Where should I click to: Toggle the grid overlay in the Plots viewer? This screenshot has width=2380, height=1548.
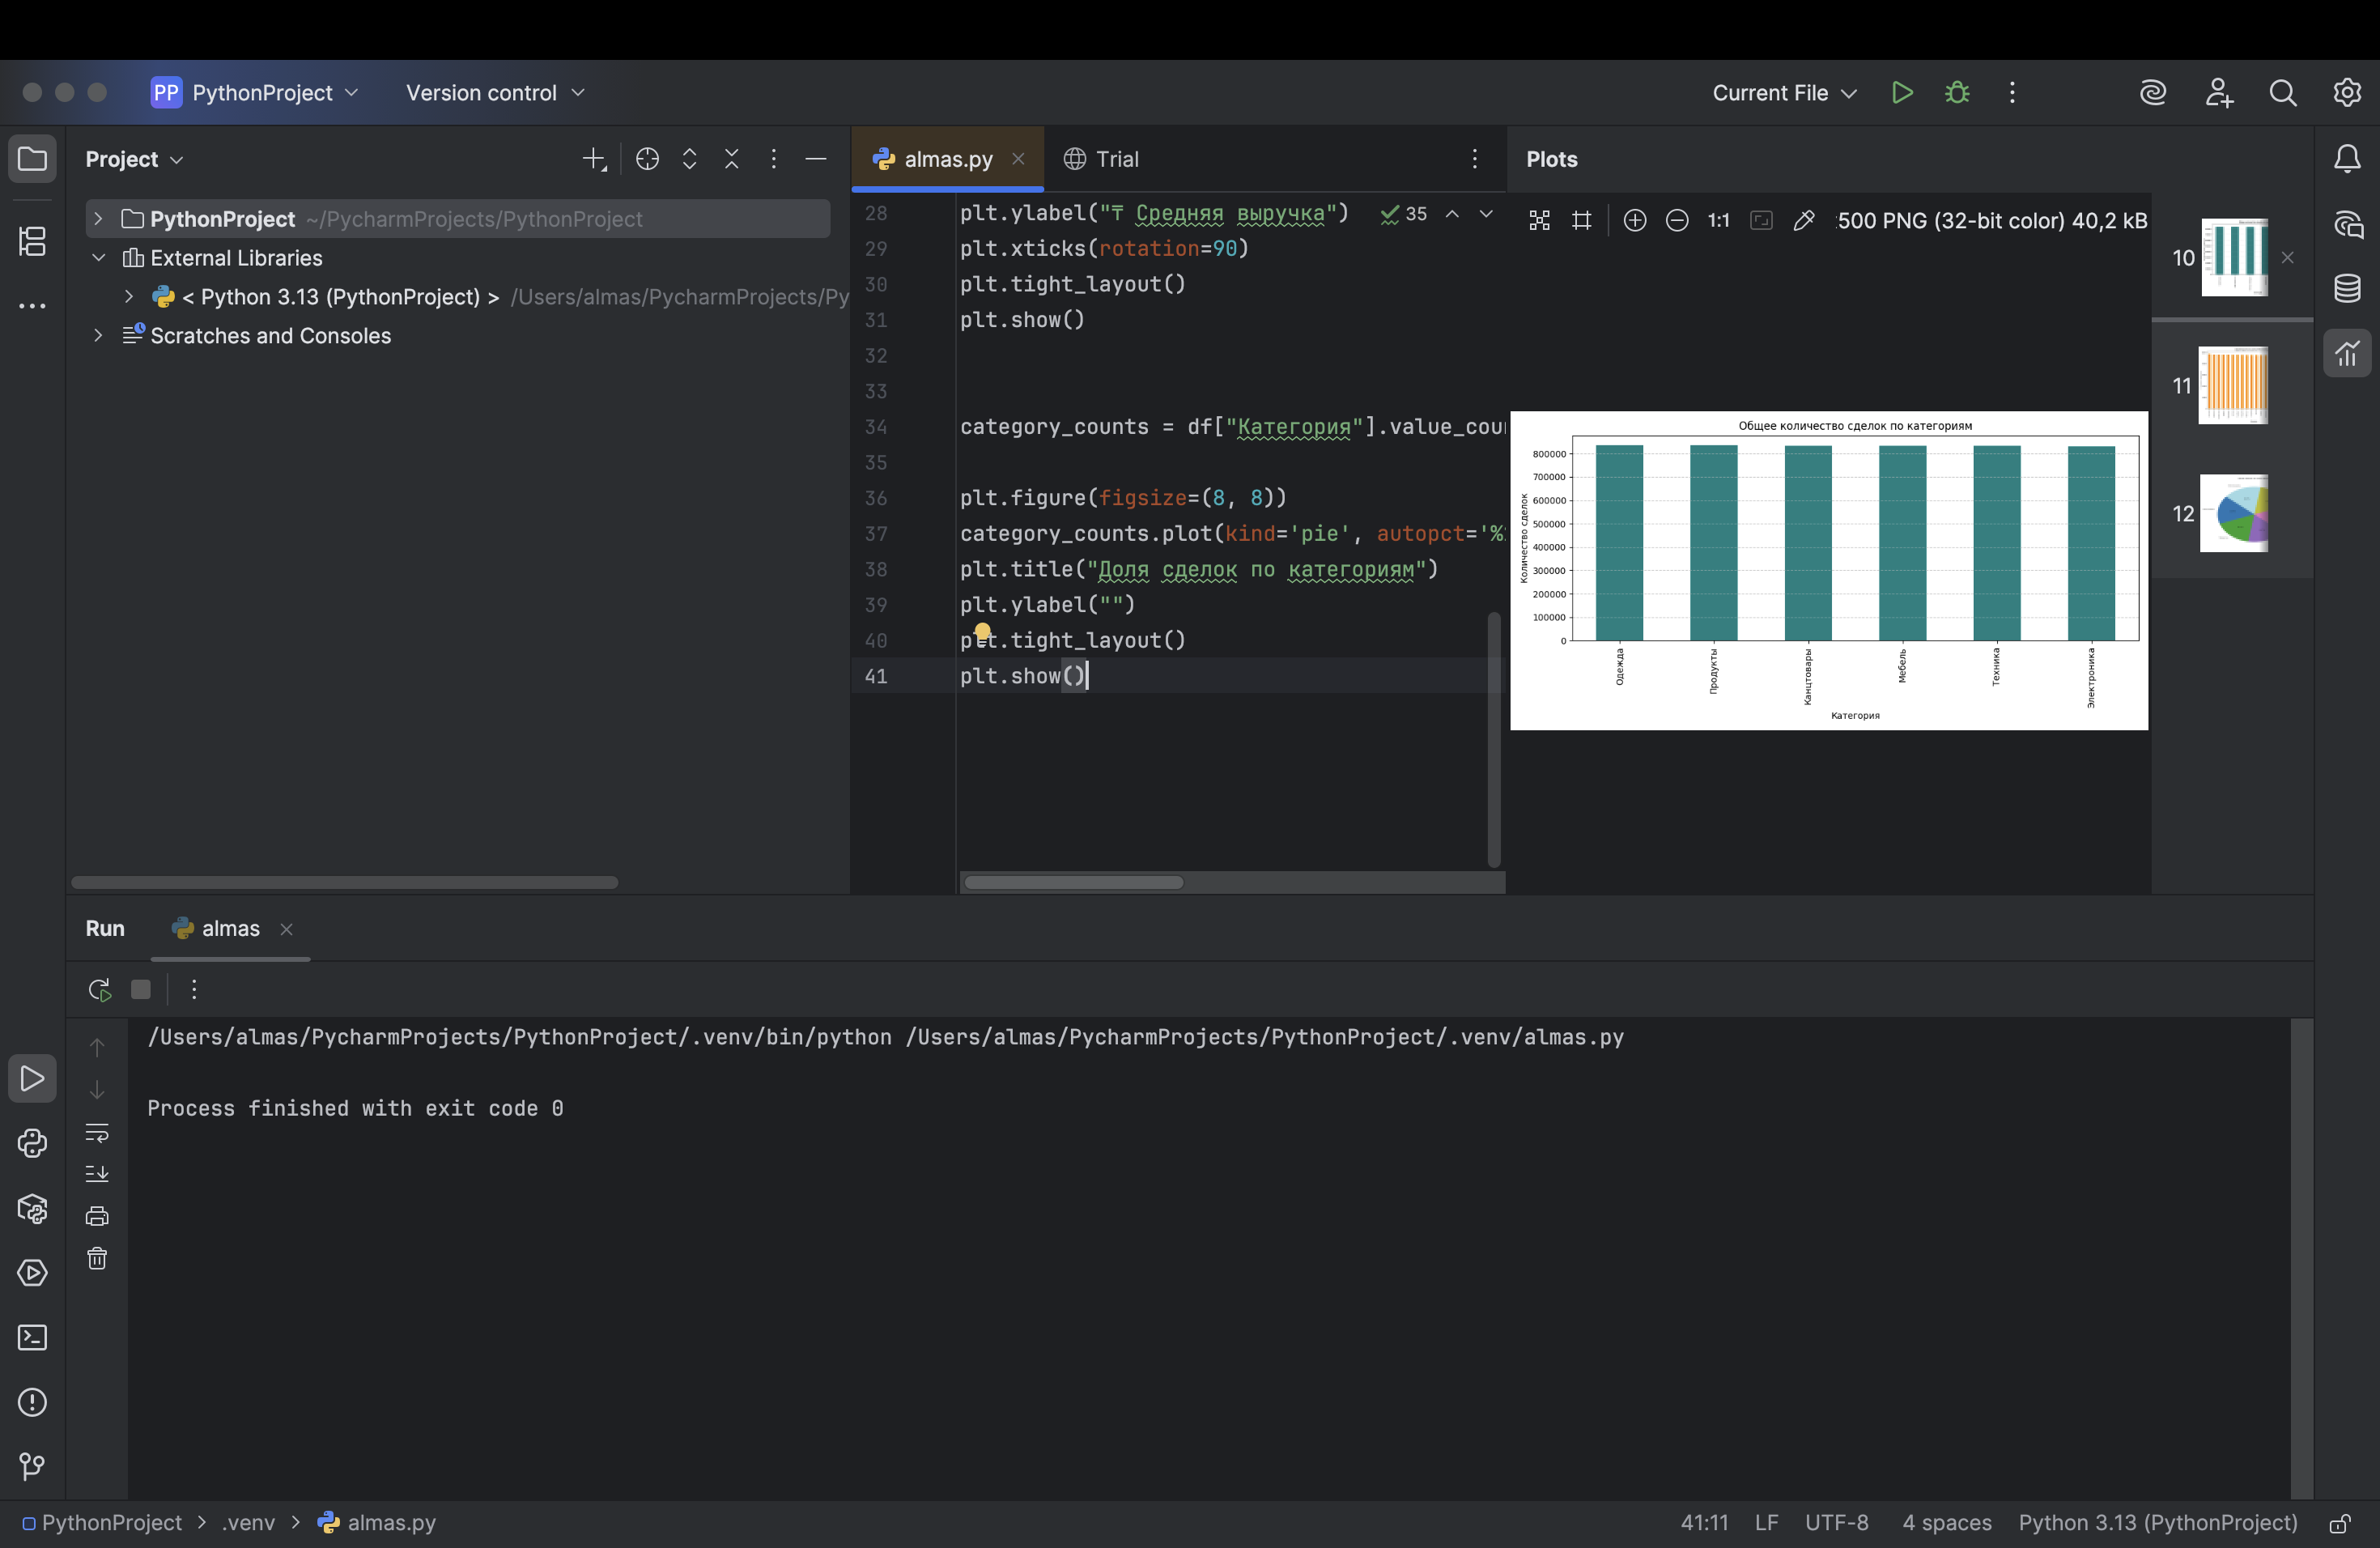(1581, 220)
